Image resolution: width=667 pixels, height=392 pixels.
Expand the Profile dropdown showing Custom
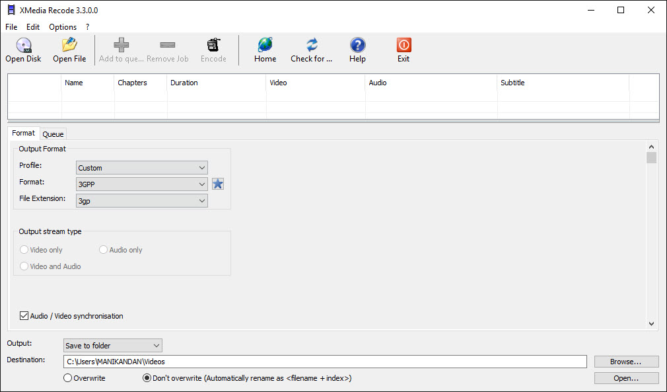141,168
